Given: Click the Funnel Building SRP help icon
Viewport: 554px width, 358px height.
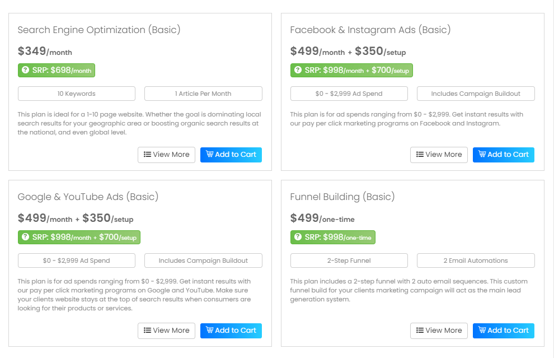Looking at the screenshot, I should [298, 238].
